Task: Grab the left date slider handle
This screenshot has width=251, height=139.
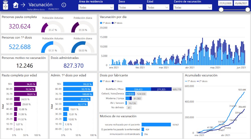Action: [x=221, y=10]
